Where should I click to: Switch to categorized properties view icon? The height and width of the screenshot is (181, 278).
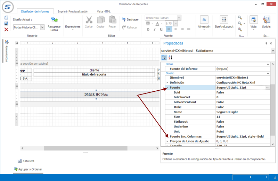[x=164, y=57]
